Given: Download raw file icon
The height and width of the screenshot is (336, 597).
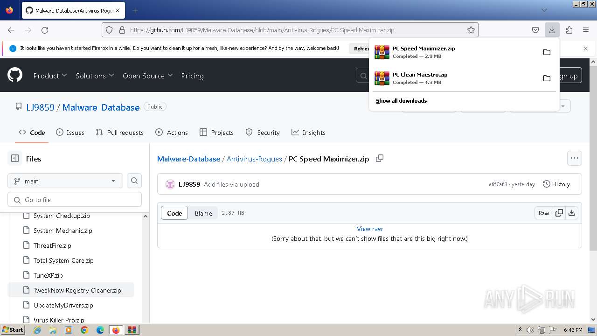Looking at the screenshot, I should coord(572,213).
